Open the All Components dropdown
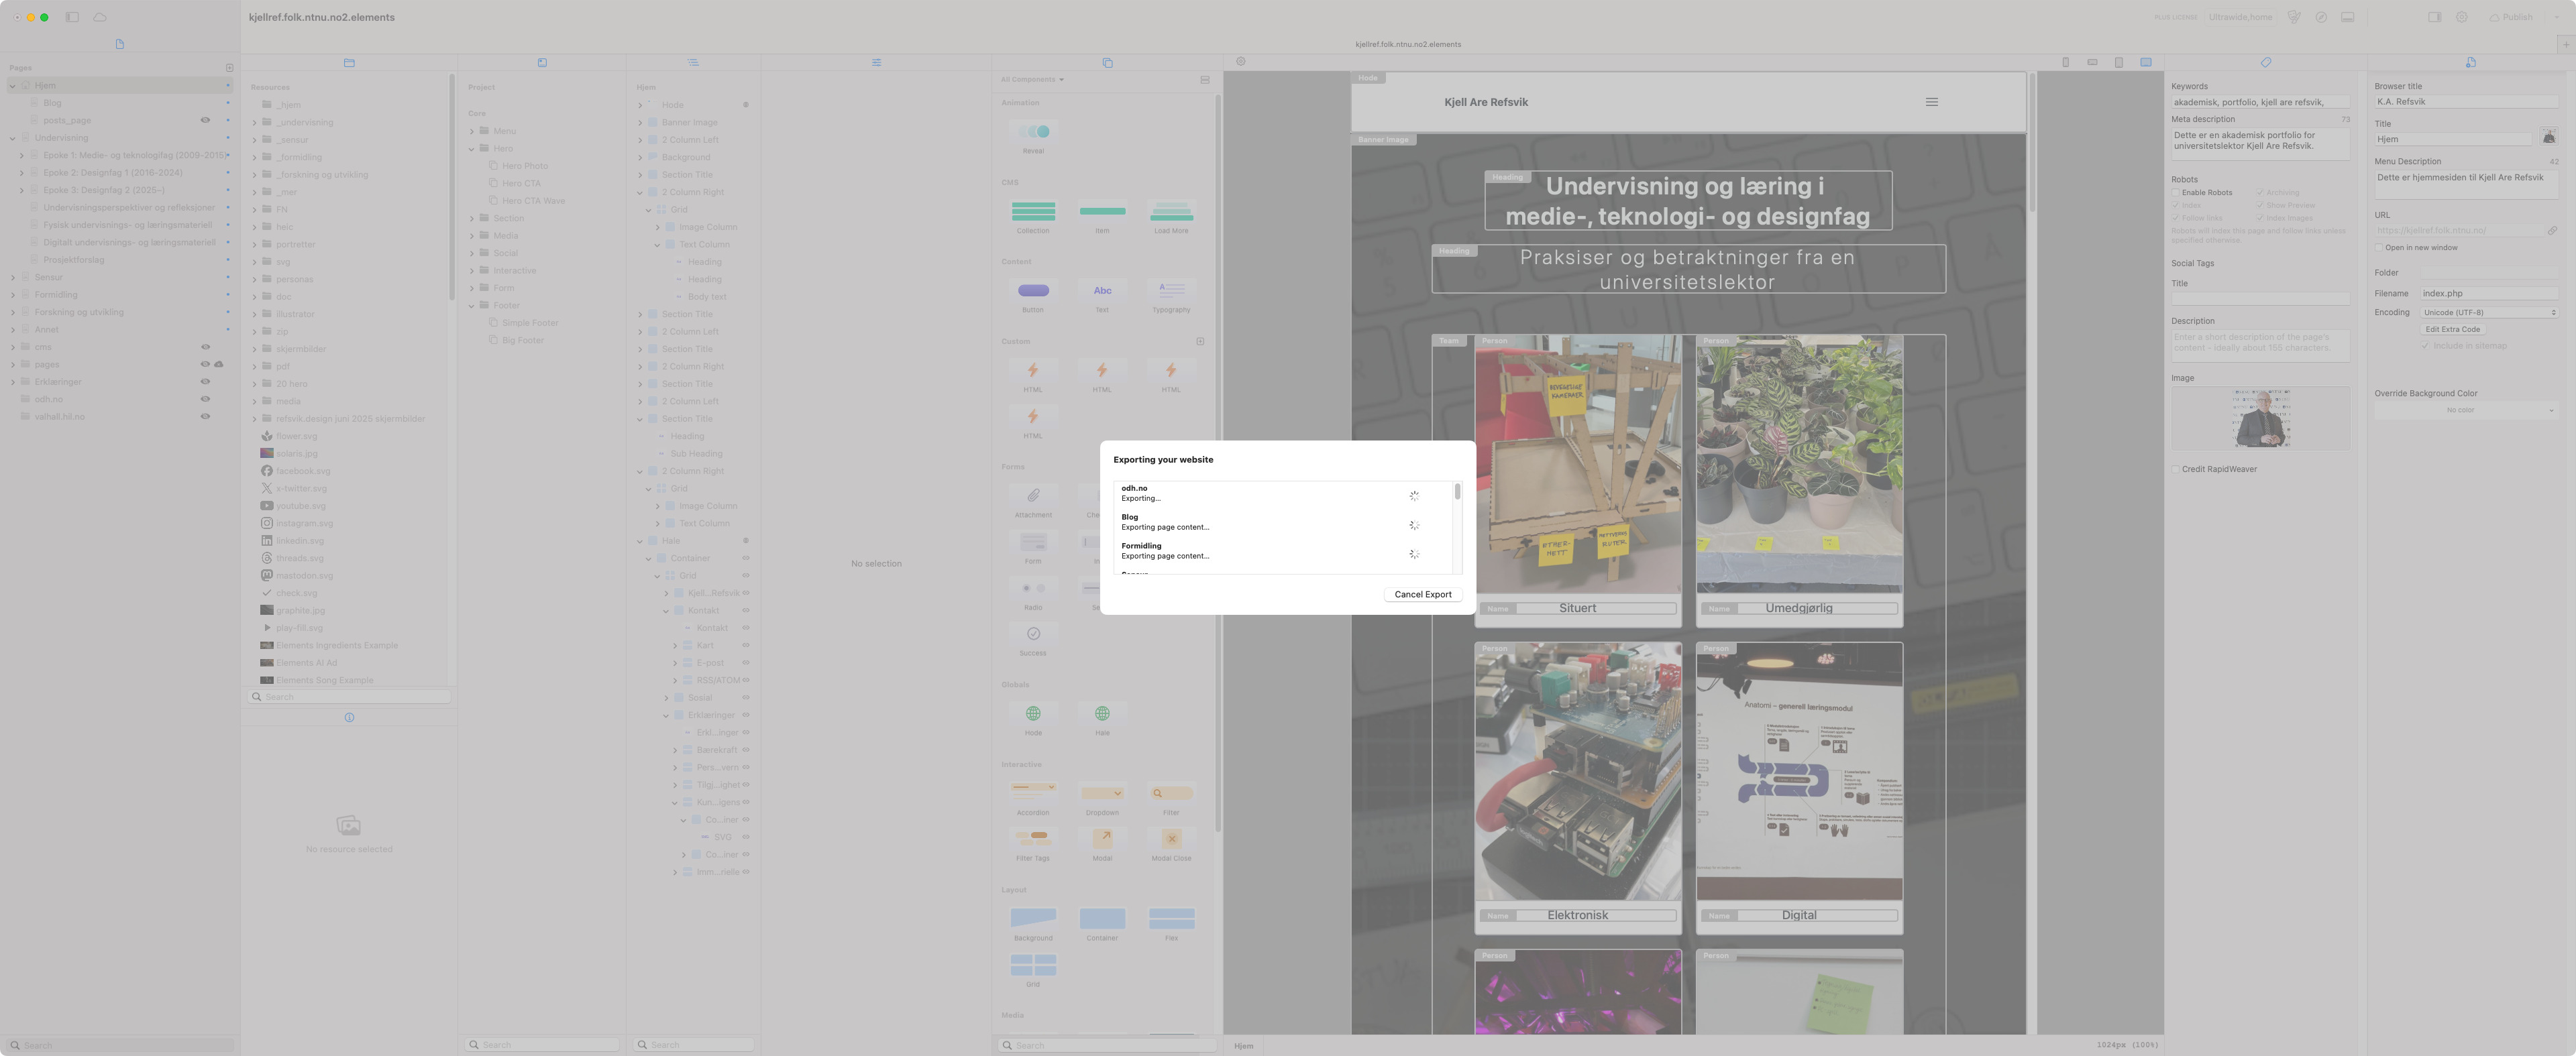This screenshot has height=1056, width=2576. pos(1032,79)
